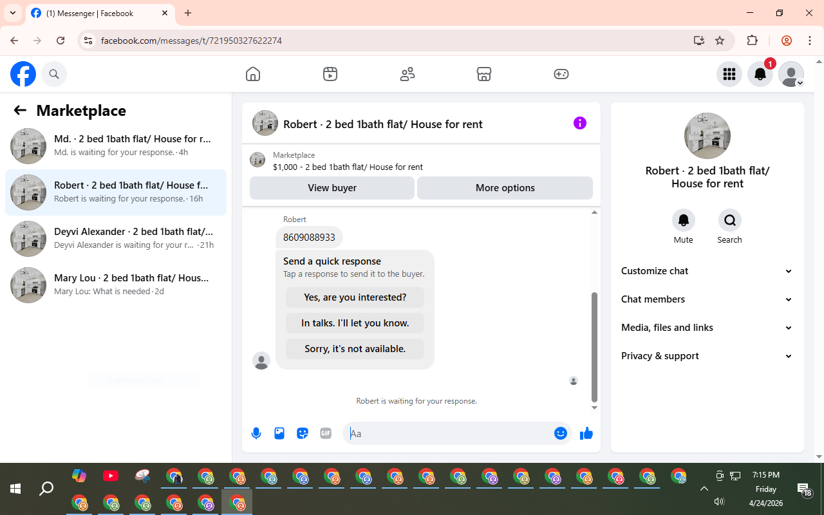Select the Robert conversation in the chat list
Viewport: 824px width, 515px height.
pos(116,192)
